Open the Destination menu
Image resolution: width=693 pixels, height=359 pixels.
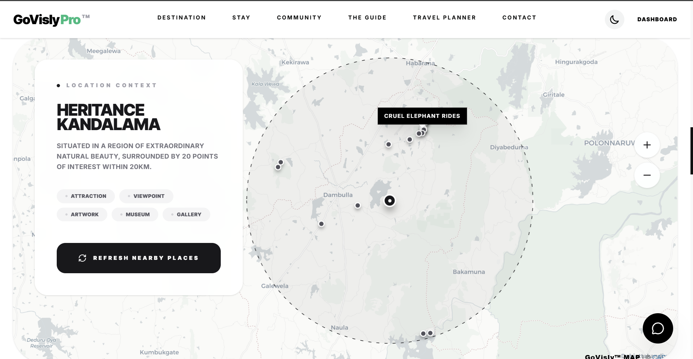[182, 18]
